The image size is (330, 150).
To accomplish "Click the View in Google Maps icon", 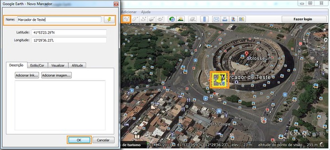I will coord(241,19).
